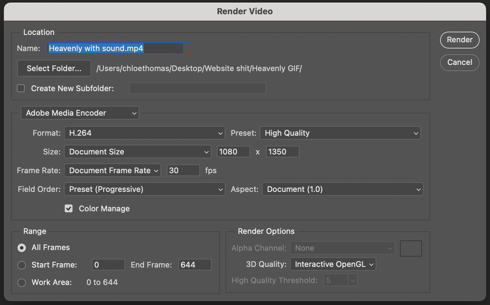Open the Field Order dropdown

(x=144, y=189)
